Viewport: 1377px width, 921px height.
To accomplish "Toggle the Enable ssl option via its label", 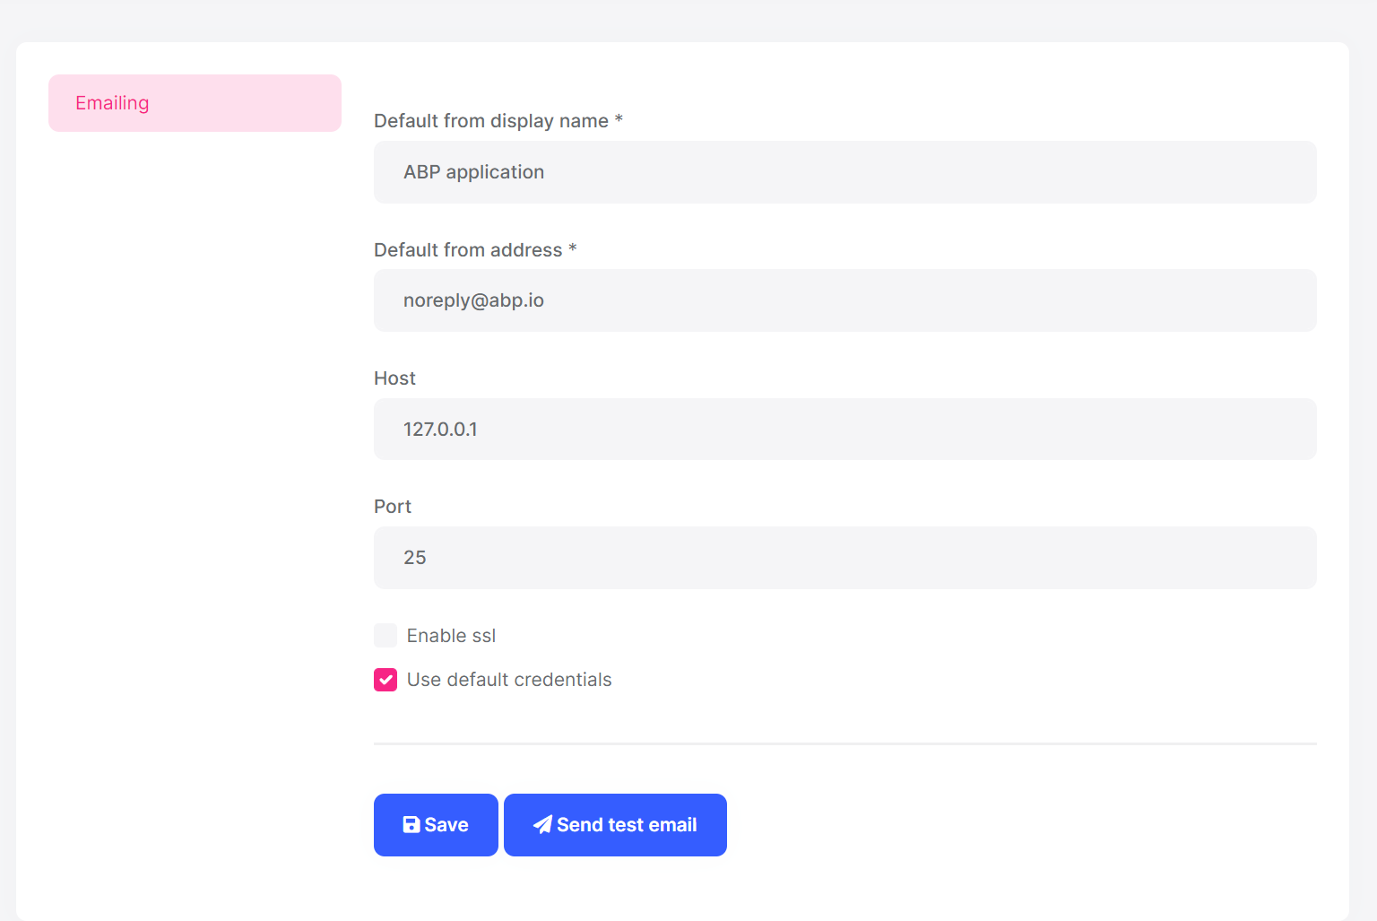I will click(451, 635).
